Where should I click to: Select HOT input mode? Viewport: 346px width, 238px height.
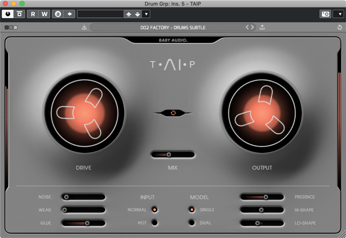click(155, 223)
